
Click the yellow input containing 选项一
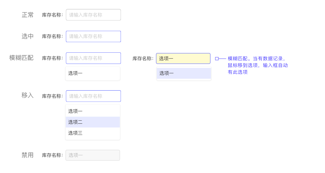pyautogui.click(x=183, y=59)
